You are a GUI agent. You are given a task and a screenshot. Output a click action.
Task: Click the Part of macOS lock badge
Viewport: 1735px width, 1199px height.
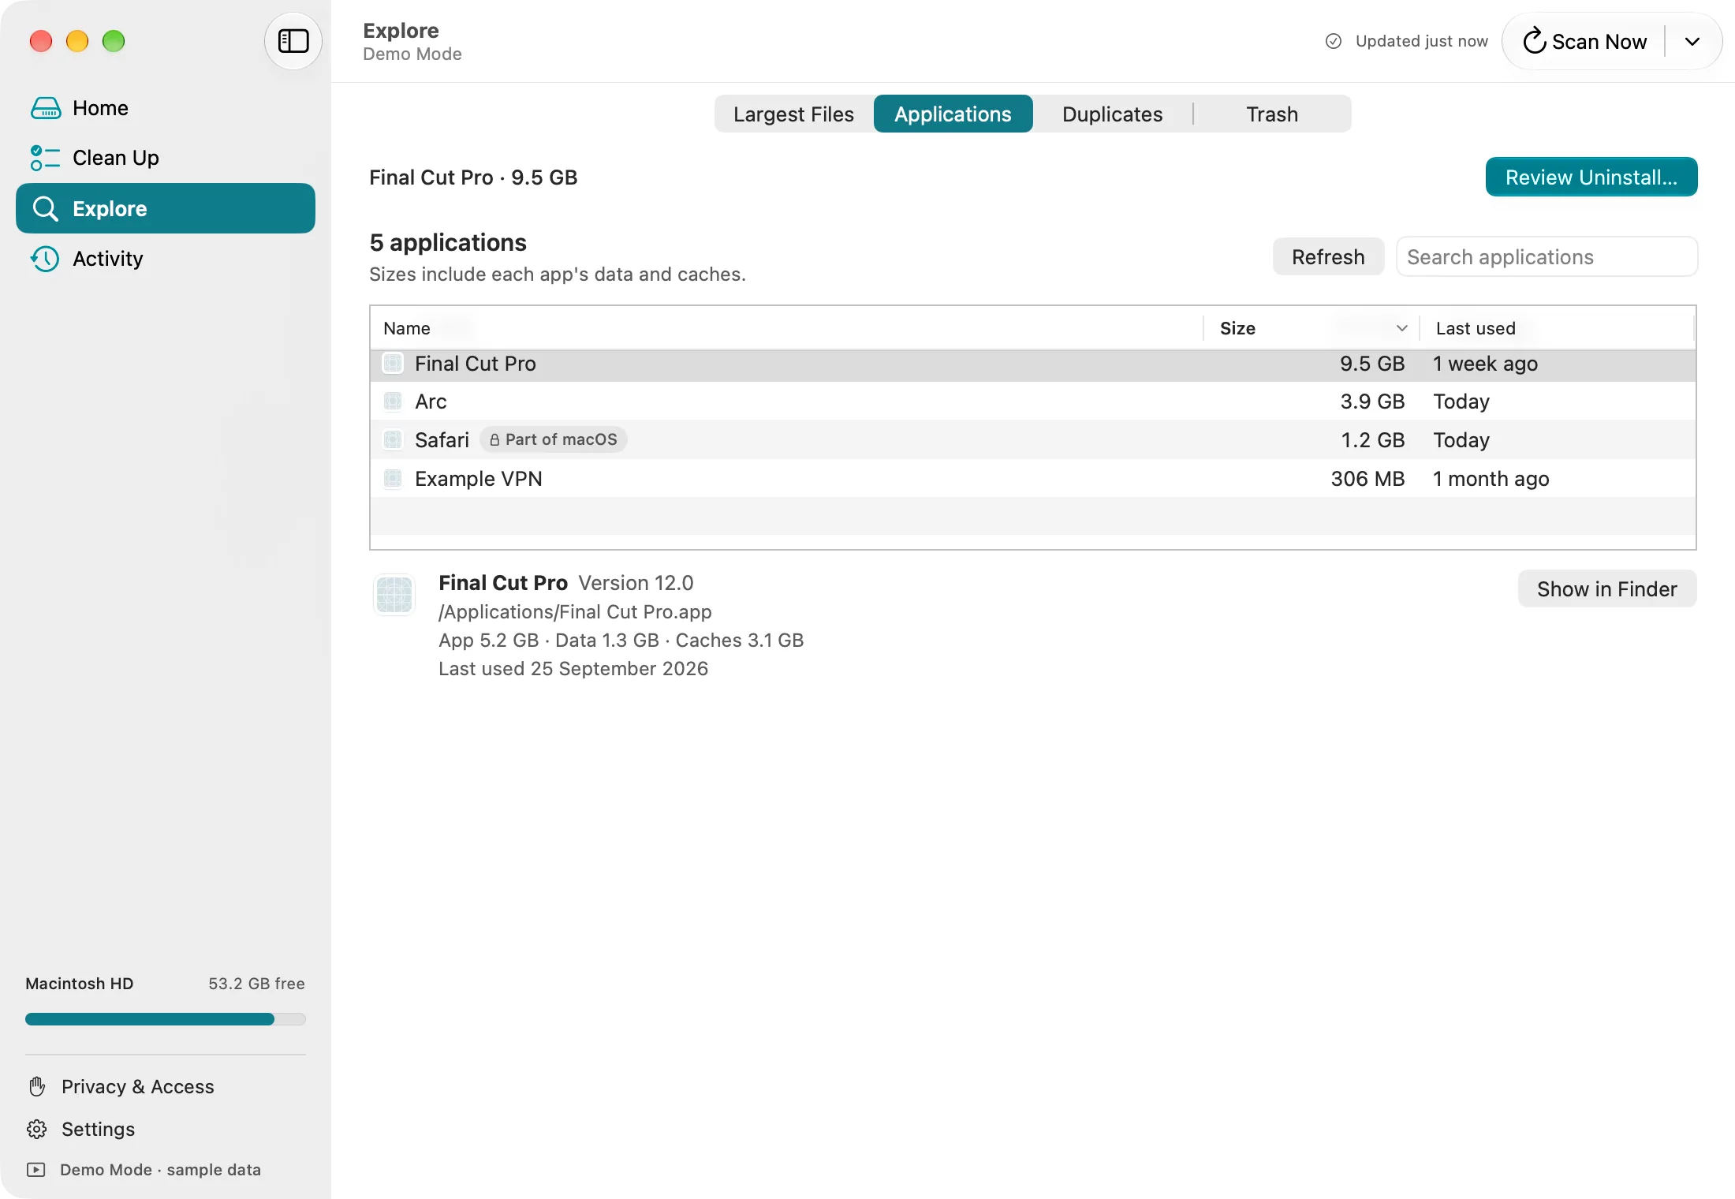554,439
